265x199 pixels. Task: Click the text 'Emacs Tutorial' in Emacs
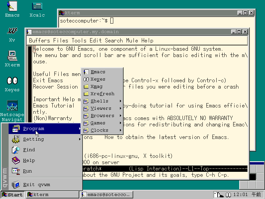point(54,105)
